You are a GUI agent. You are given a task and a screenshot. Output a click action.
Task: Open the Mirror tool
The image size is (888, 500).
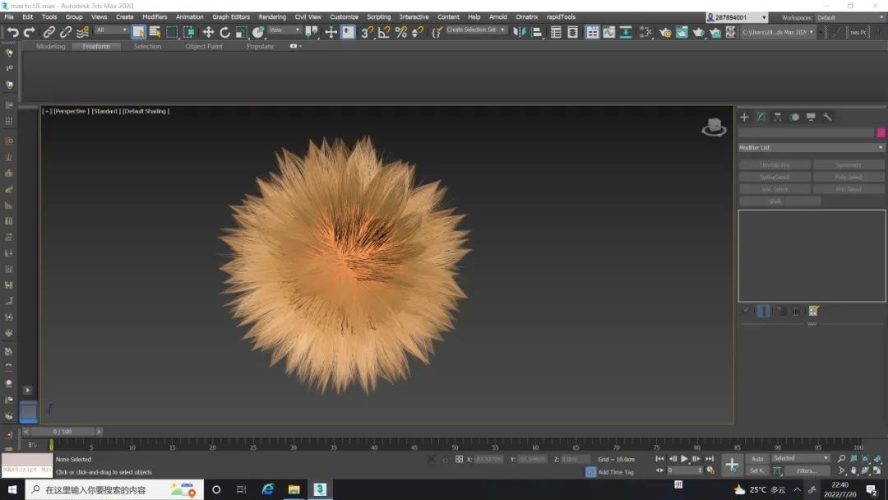520,32
